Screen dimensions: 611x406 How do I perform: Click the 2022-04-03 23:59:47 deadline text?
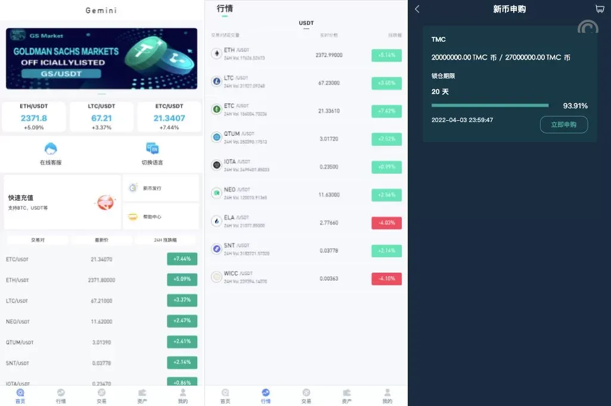(x=462, y=120)
